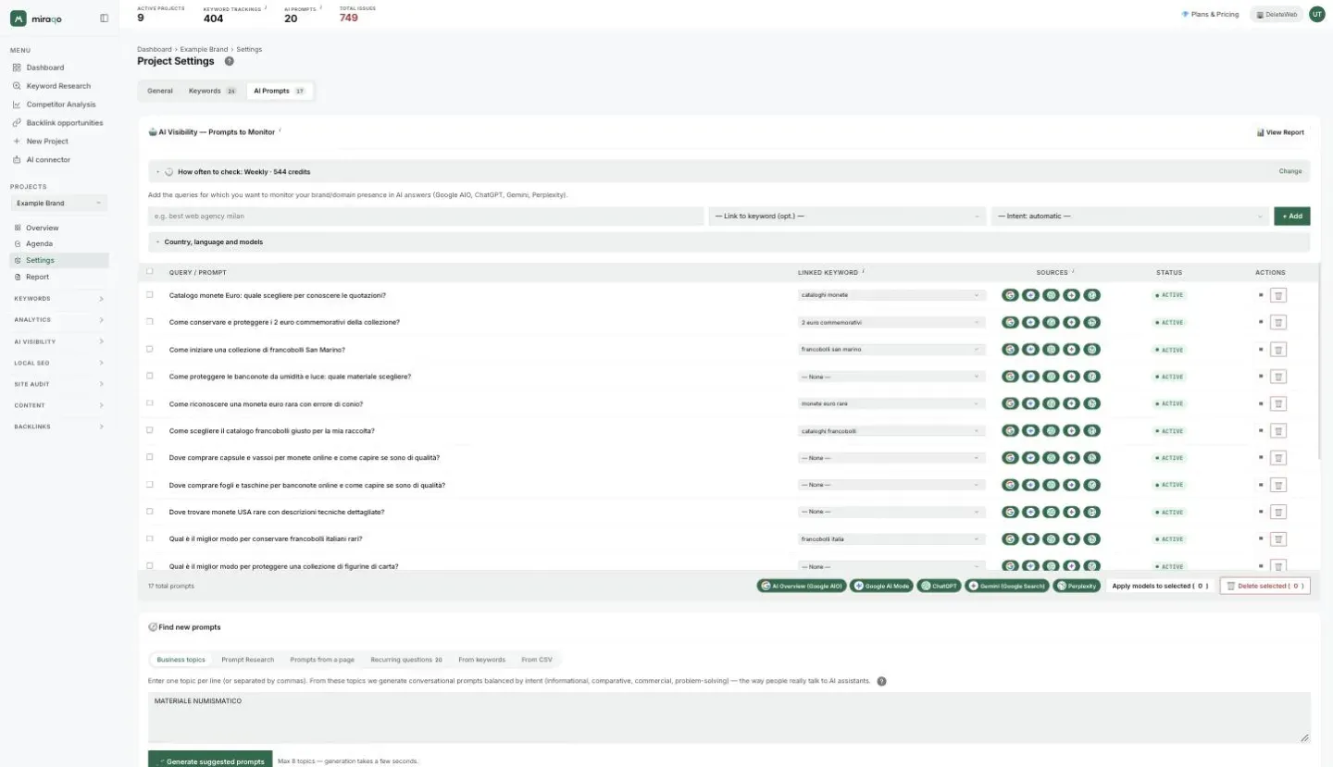Screen dimensions: 1333x767
Task: Delete the Catalogo monete Euro prompt via trash icon
Action: [1277, 295]
